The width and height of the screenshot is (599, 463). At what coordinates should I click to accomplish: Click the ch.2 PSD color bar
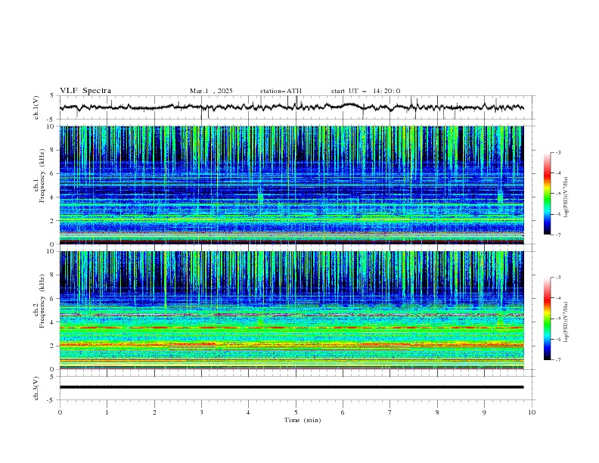click(547, 319)
